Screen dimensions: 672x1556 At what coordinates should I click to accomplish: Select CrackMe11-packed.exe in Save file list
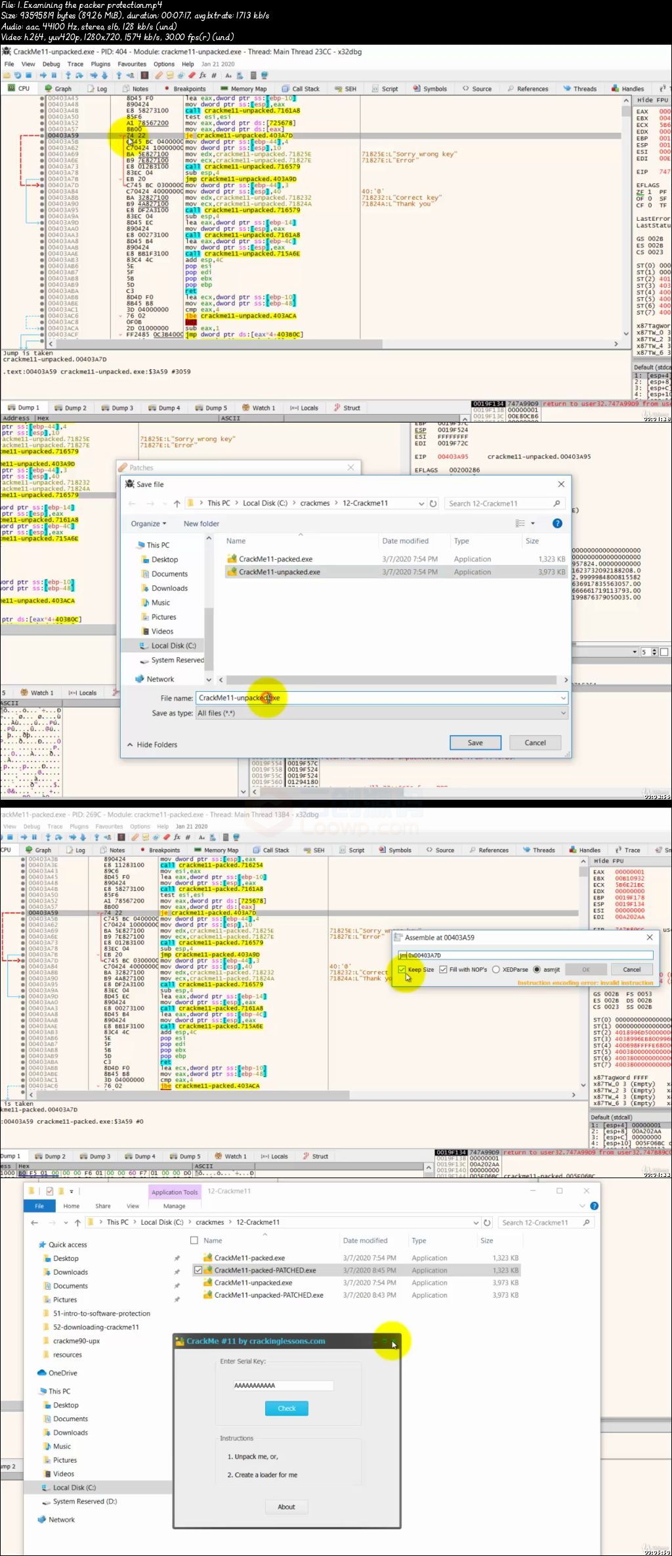[x=276, y=559]
